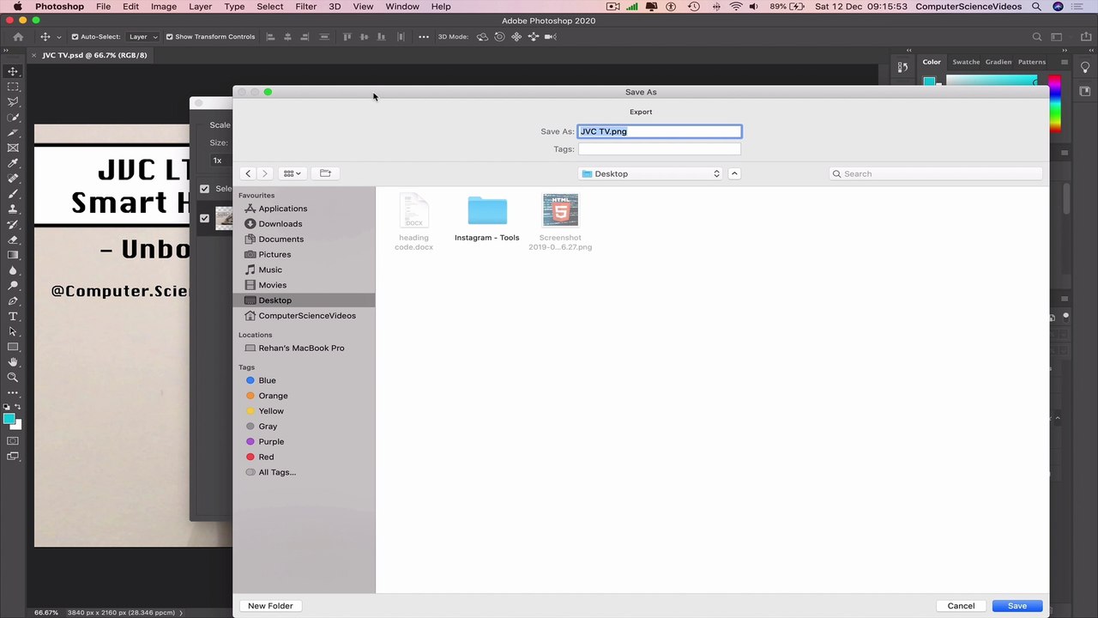Click the new folder path icon
This screenshot has width=1098, height=618.
pos(325,173)
